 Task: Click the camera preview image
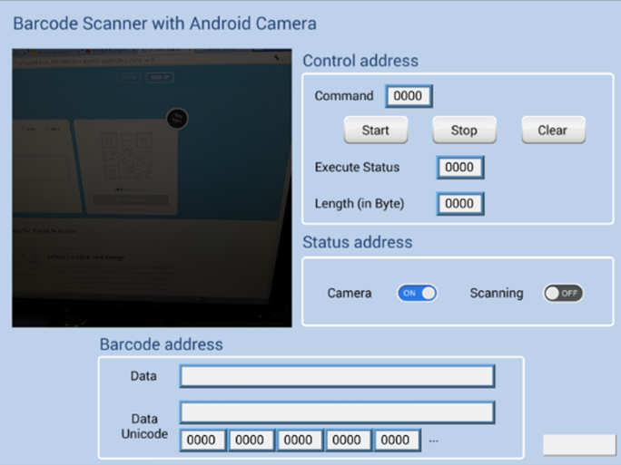(153, 188)
